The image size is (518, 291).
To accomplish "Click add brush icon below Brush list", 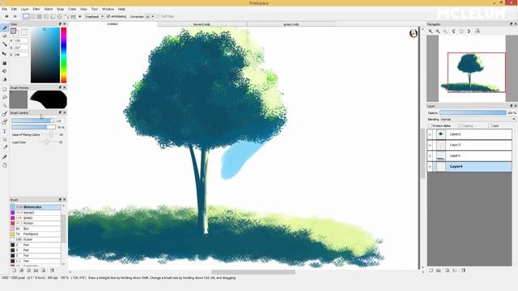I will coord(15,270).
